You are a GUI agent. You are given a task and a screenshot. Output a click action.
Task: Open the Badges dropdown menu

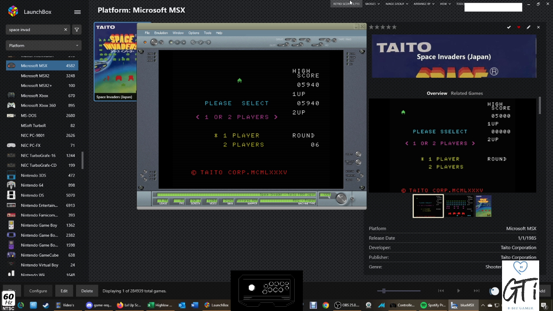[372, 4]
